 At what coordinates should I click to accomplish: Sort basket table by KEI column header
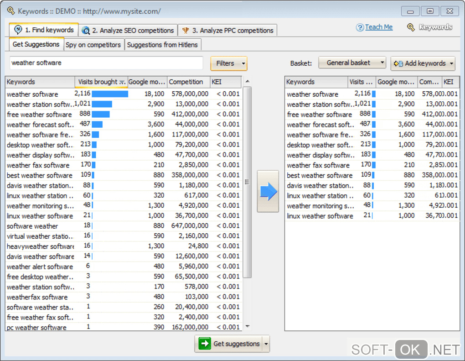(x=450, y=82)
